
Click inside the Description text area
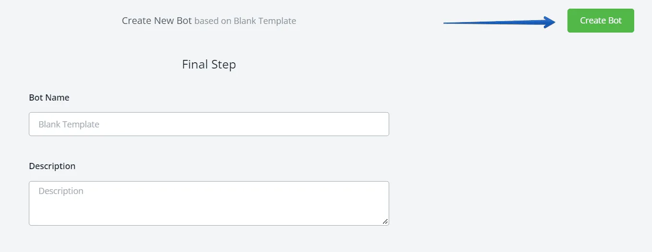click(209, 203)
